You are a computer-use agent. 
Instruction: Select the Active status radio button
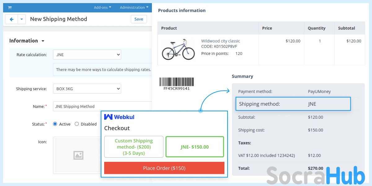pyautogui.click(x=55, y=124)
